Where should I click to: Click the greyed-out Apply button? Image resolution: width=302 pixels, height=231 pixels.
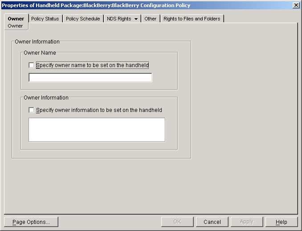coord(247,222)
